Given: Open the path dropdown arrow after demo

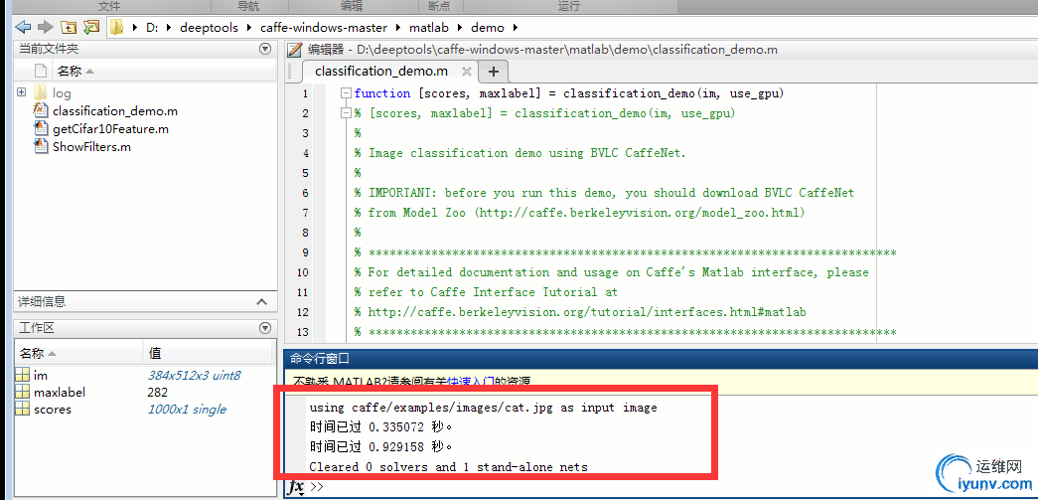Looking at the screenshot, I should coord(516,28).
